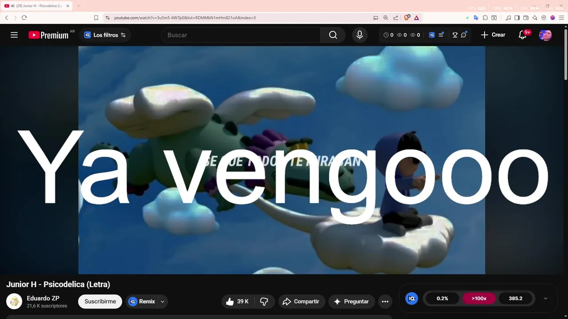
Task: Open the translate extension icon
Action: tap(476, 18)
